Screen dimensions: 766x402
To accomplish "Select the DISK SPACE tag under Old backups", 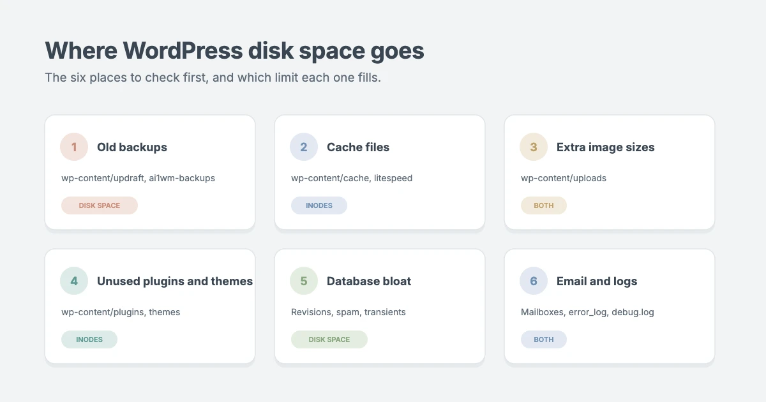I will [x=100, y=205].
